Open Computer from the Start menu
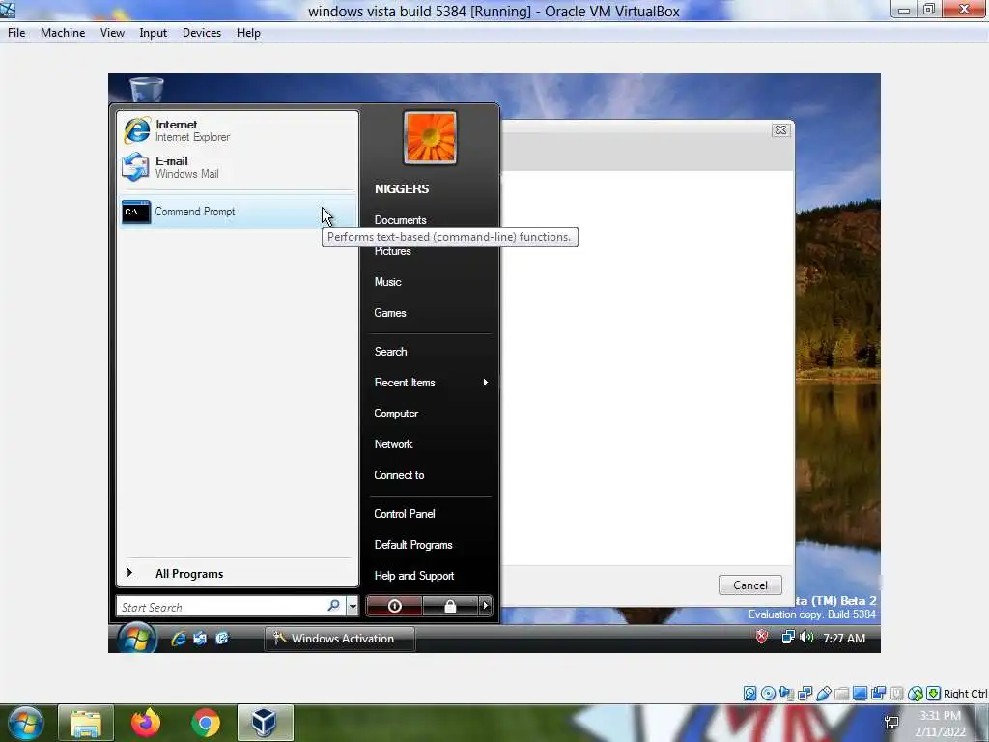989x742 pixels. click(x=396, y=414)
